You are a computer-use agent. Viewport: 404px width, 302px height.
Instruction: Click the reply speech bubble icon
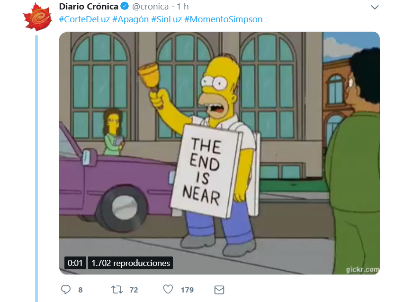66,290
